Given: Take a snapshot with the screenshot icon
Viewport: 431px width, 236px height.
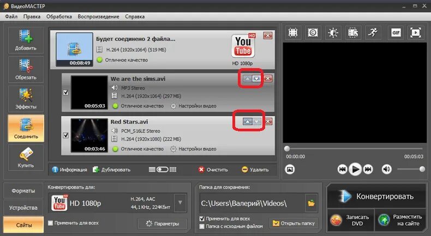Looking at the screenshot, I should (290, 170).
